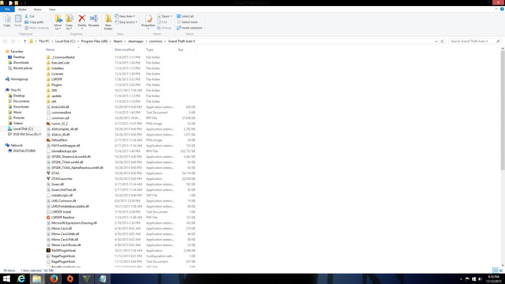Click the Start button on the taskbar
This screenshot has width=505, height=284.
[7, 278]
